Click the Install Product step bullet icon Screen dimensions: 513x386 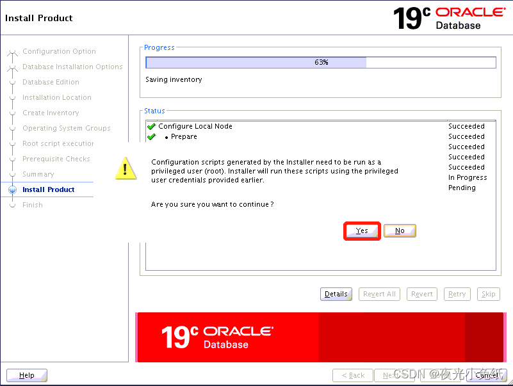pyautogui.click(x=12, y=189)
